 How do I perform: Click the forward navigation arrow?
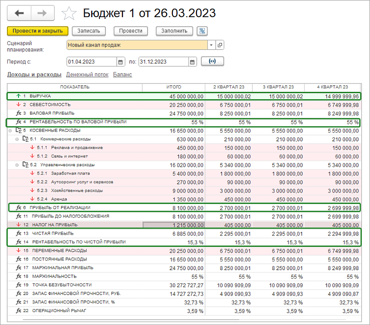point(42,13)
